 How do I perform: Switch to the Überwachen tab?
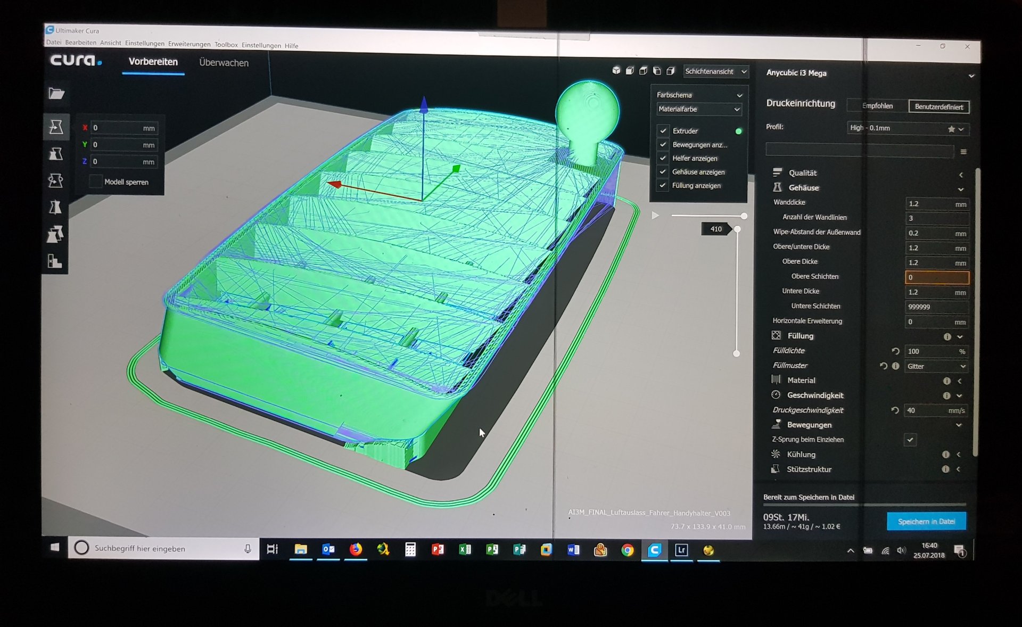click(224, 63)
